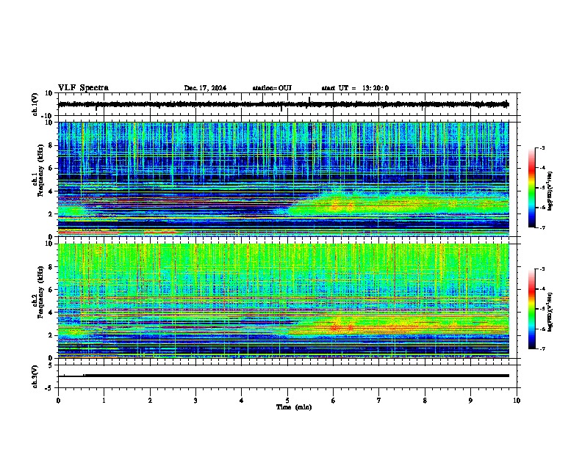
Task: Click the "0" time axis tick label
Action: (x=58, y=401)
